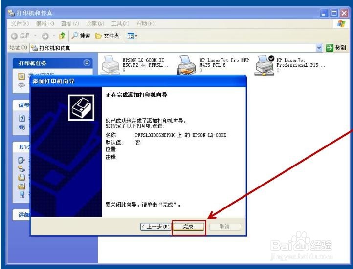
Task: Click the 完成 (Finish) button
Action: pyautogui.click(x=188, y=227)
